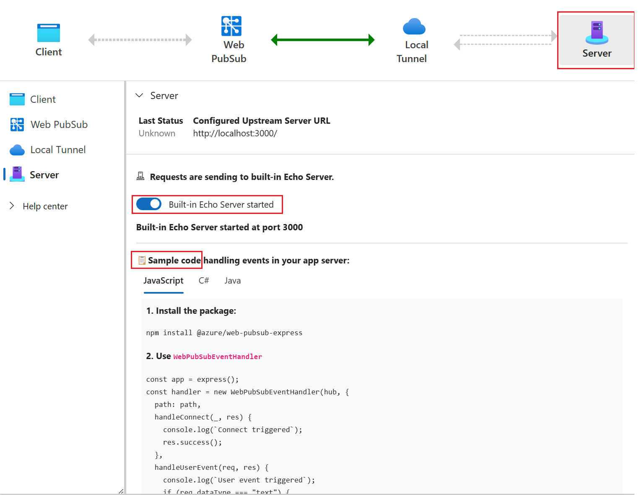Click the sidebar resize grip handle

click(x=121, y=491)
